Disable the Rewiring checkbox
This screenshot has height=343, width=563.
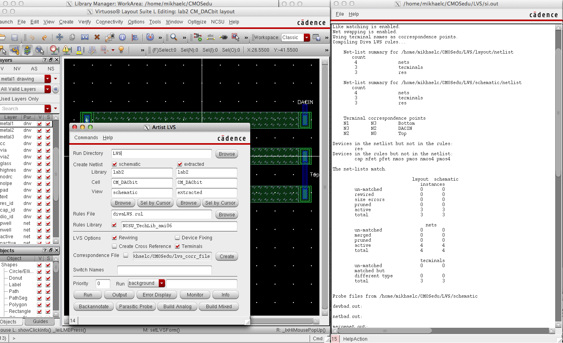(x=115, y=238)
